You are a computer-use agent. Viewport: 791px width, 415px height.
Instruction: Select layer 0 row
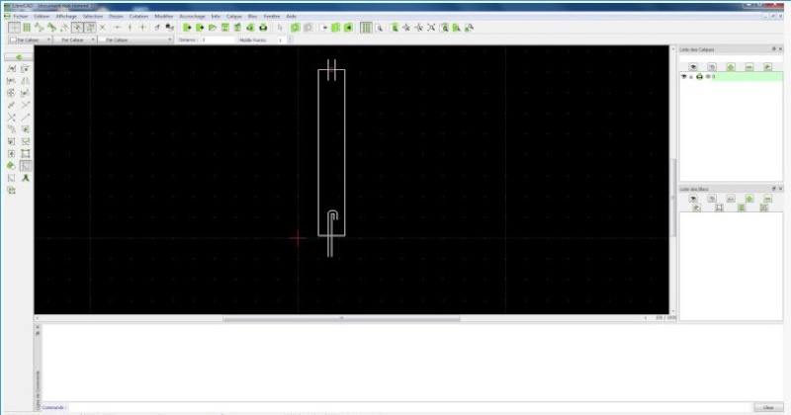(732, 77)
